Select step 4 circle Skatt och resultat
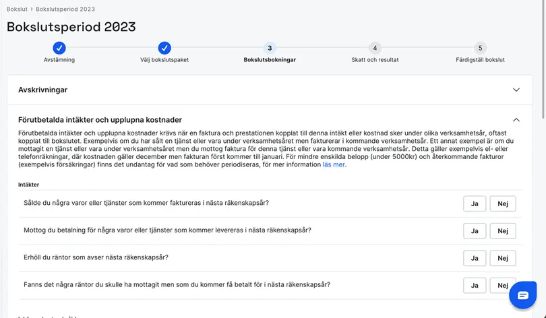 (x=375, y=48)
